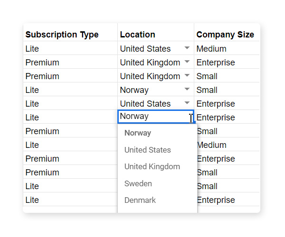Open second United Kingdom row dropdown arrow
This screenshot has height=237, width=285.
[187, 76]
